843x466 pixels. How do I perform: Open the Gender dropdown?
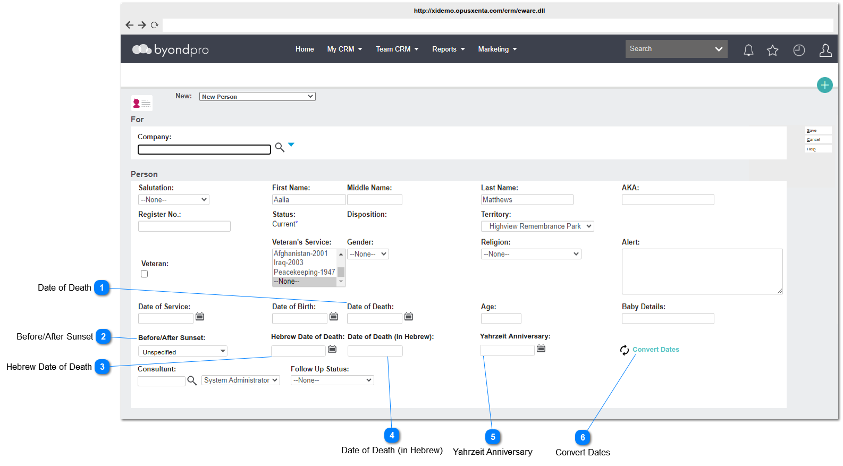point(368,254)
